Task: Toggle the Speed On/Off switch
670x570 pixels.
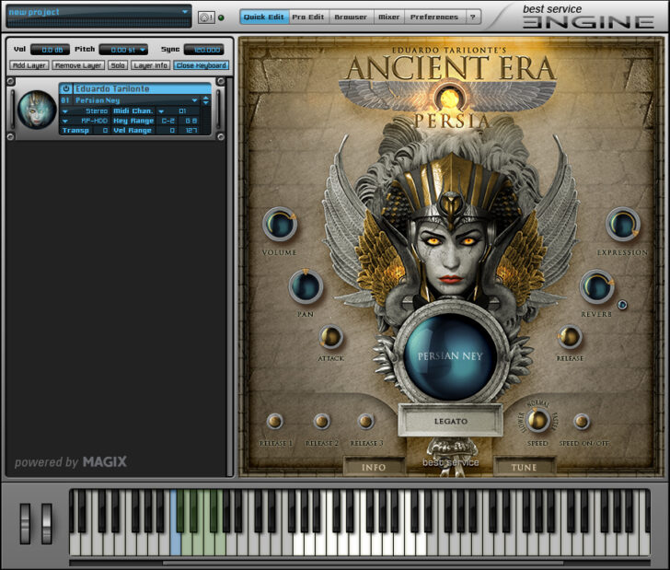Action: (x=582, y=422)
